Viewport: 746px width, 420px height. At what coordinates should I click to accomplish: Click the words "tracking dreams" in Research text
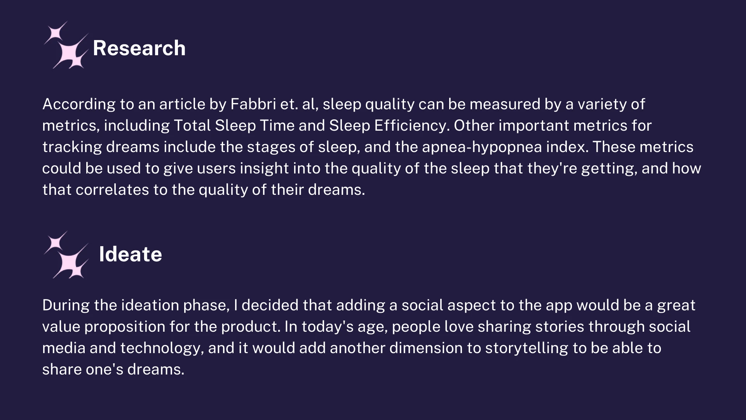coord(101,147)
